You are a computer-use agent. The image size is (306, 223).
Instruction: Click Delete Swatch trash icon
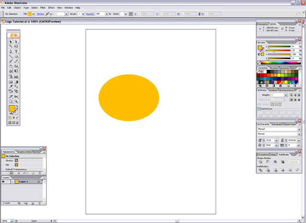pos(295,85)
